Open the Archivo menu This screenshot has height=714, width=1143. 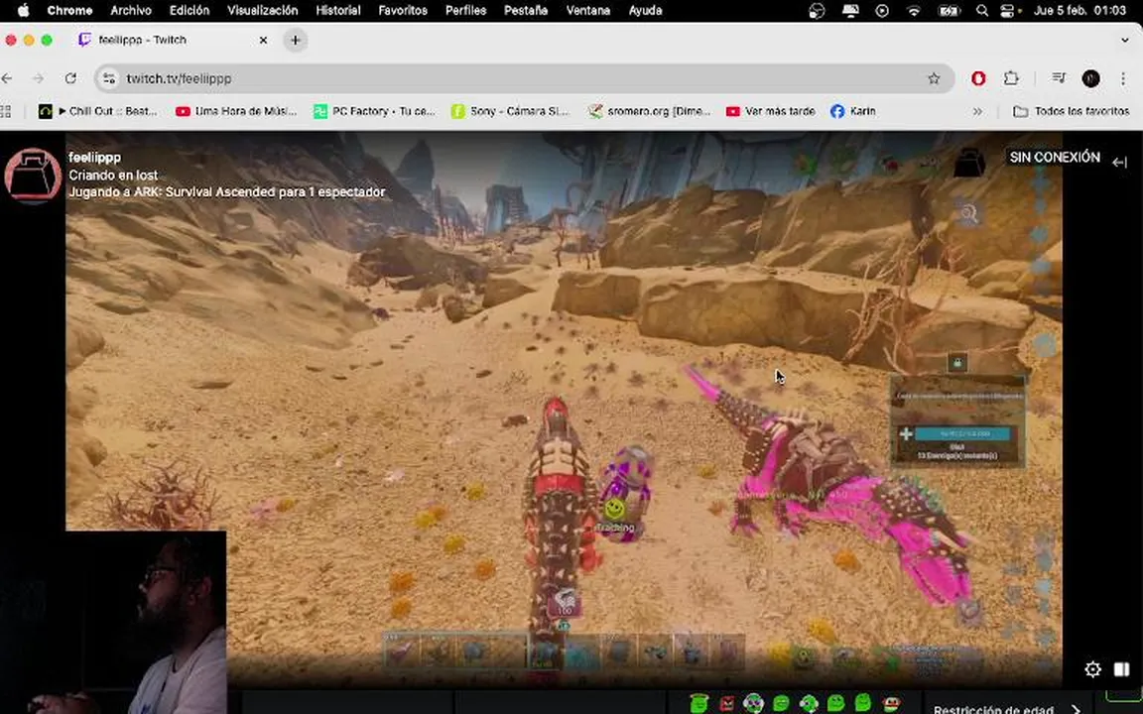pyautogui.click(x=131, y=10)
